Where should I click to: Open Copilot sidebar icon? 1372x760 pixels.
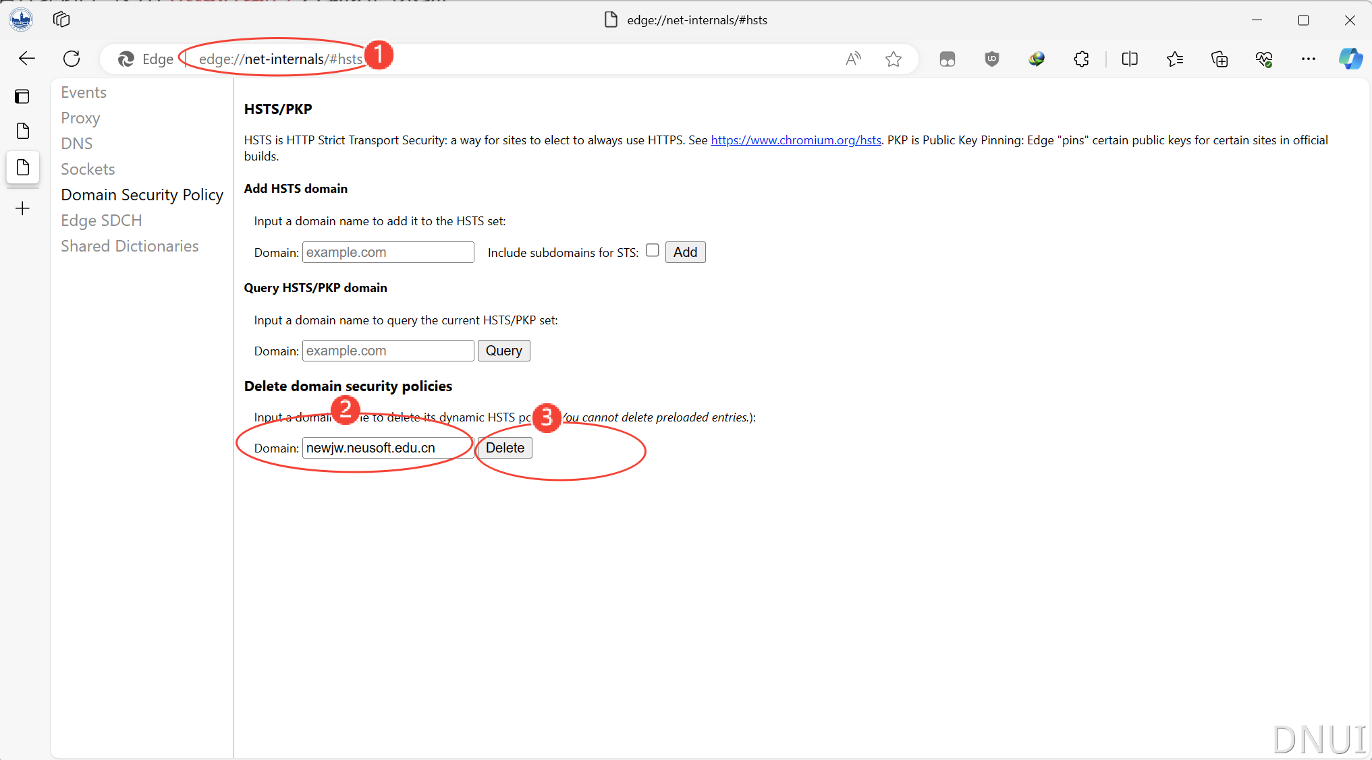tap(1350, 59)
